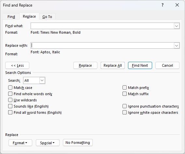Open the Search direction dropdown
The width and height of the screenshot is (185, 154).
pyautogui.click(x=42, y=80)
